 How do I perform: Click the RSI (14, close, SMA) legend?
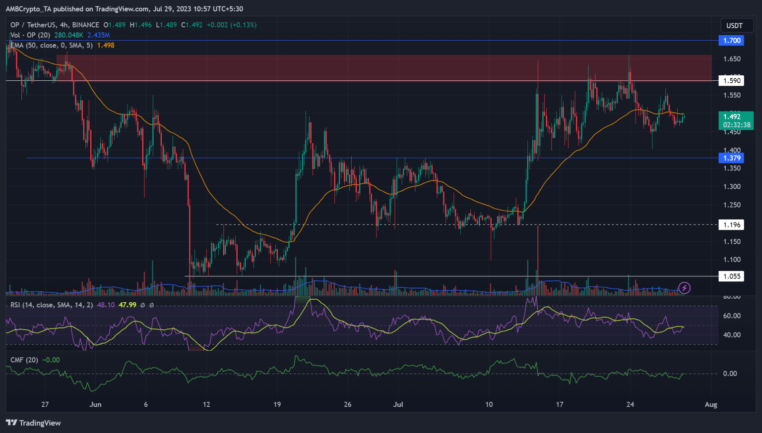(x=52, y=305)
